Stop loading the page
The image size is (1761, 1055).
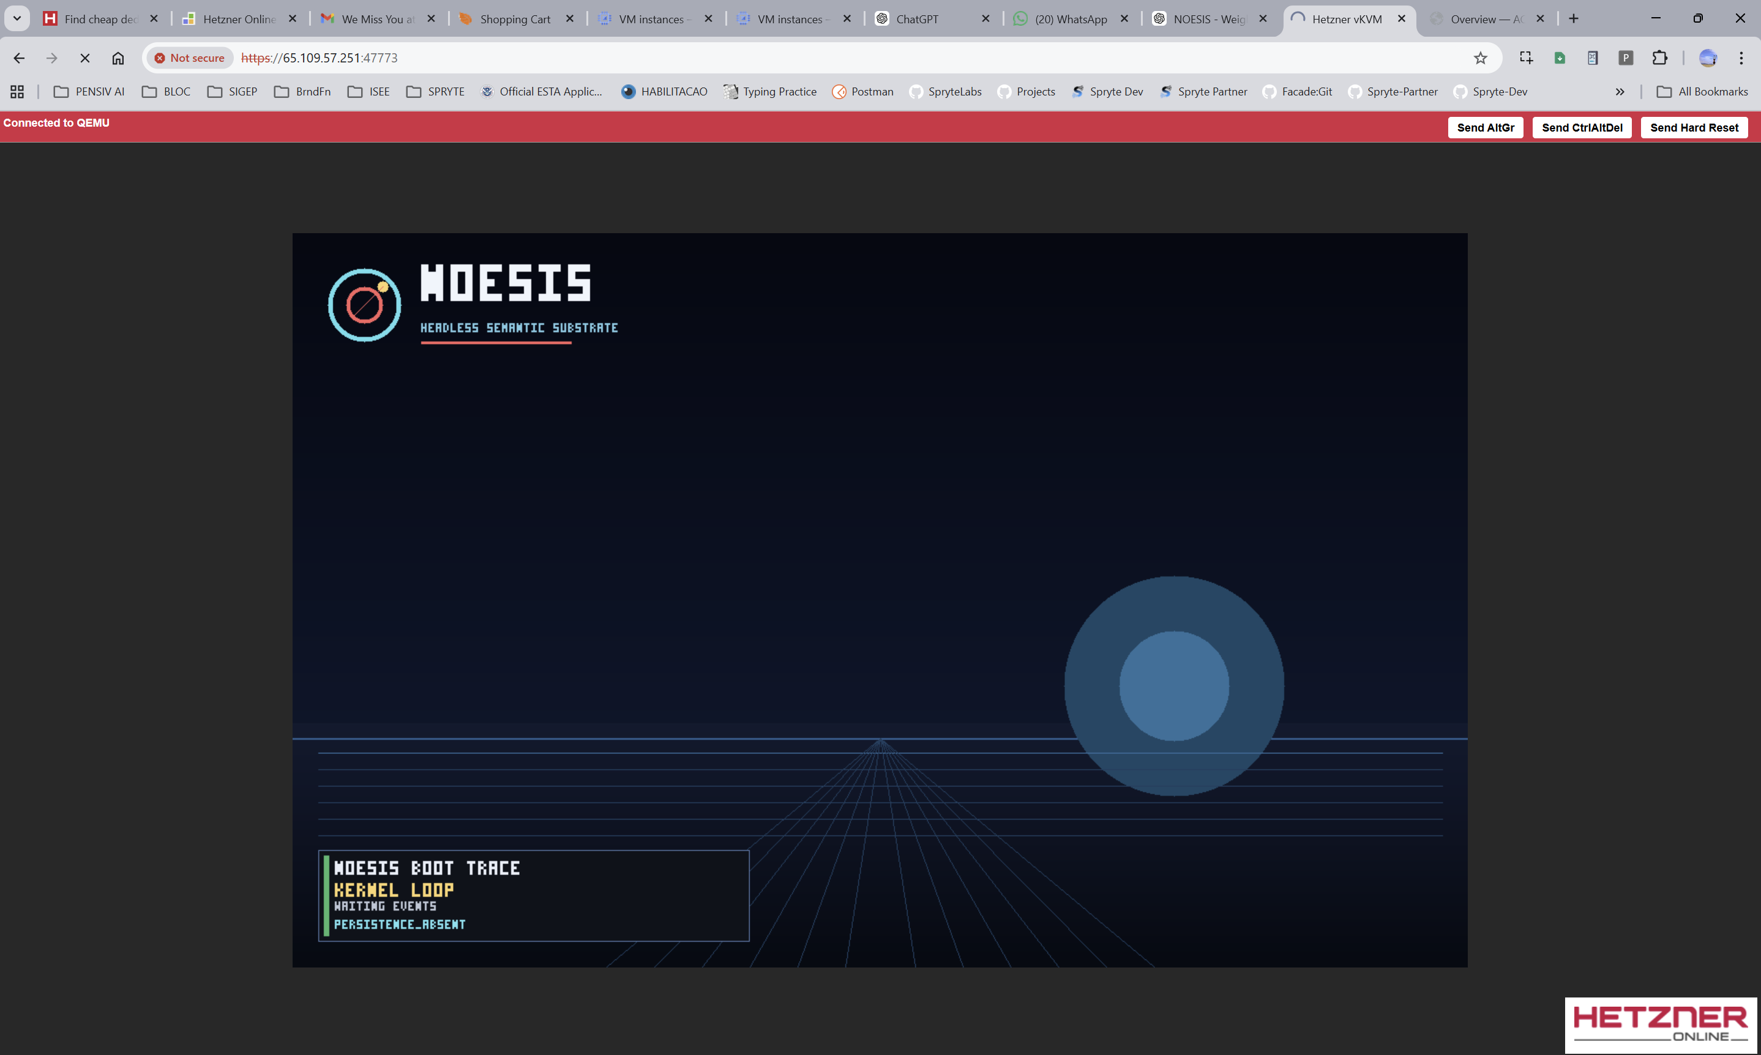coord(84,58)
